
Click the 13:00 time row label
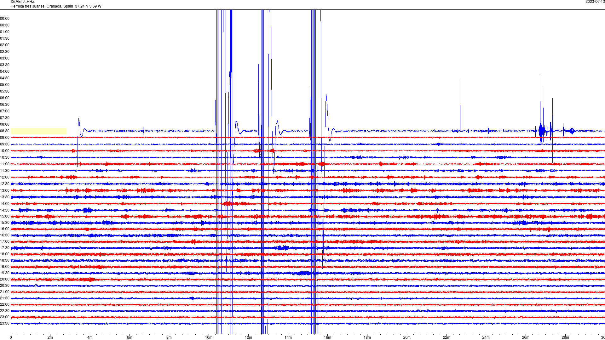tap(5, 190)
